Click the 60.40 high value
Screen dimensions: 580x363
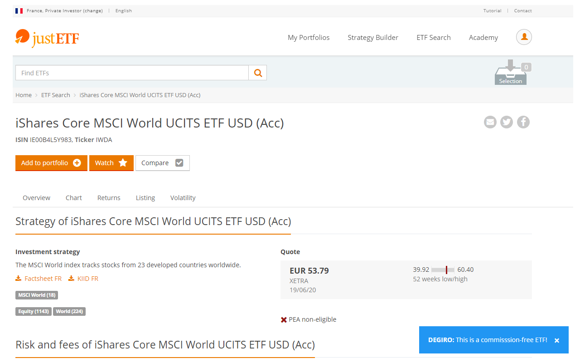tap(465, 270)
